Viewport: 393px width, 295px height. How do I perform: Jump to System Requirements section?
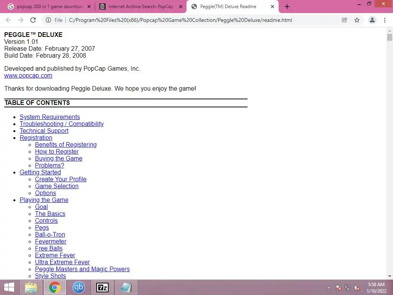50,117
